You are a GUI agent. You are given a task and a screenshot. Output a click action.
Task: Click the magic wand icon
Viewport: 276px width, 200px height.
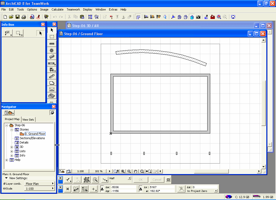coord(95,180)
